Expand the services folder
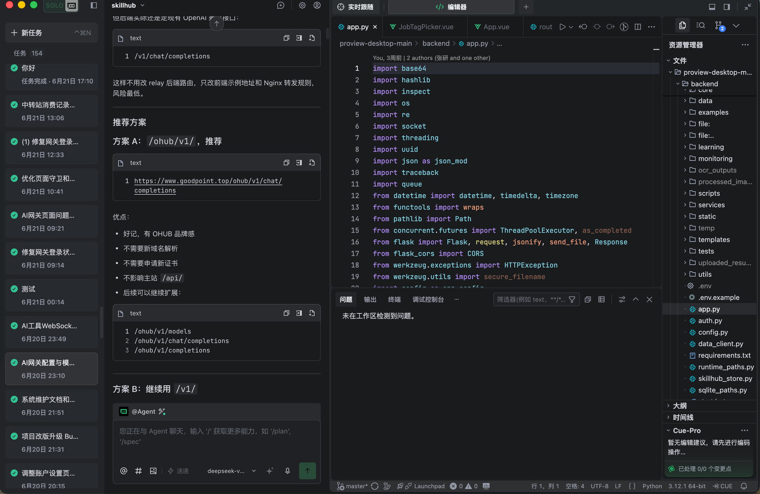The image size is (760, 494). (x=711, y=205)
